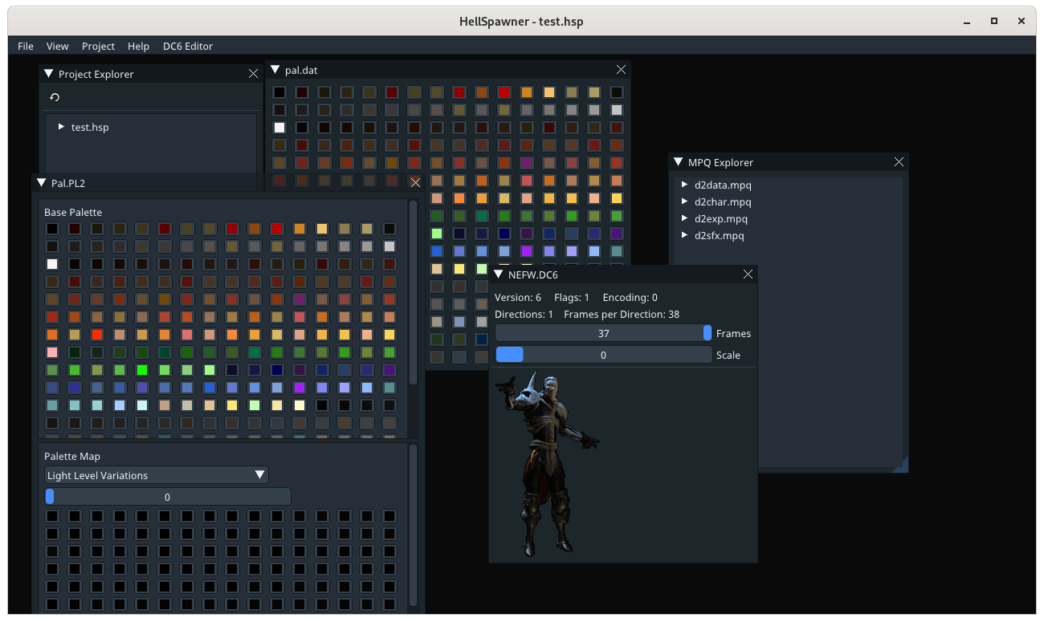Image resolution: width=1044 pixels, height=622 pixels.
Task: Click the 'Version: 6' text
Action: tap(518, 298)
